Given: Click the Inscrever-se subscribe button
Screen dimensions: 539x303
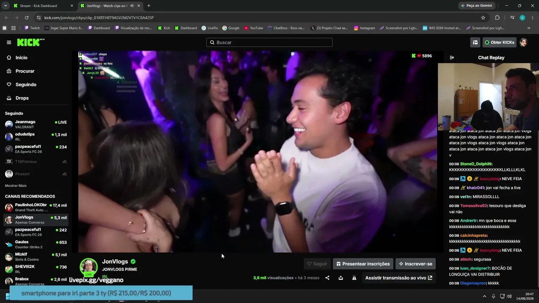Looking at the screenshot, I should (x=416, y=264).
